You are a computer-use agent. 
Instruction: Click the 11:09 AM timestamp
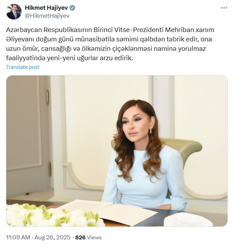[18, 237]
